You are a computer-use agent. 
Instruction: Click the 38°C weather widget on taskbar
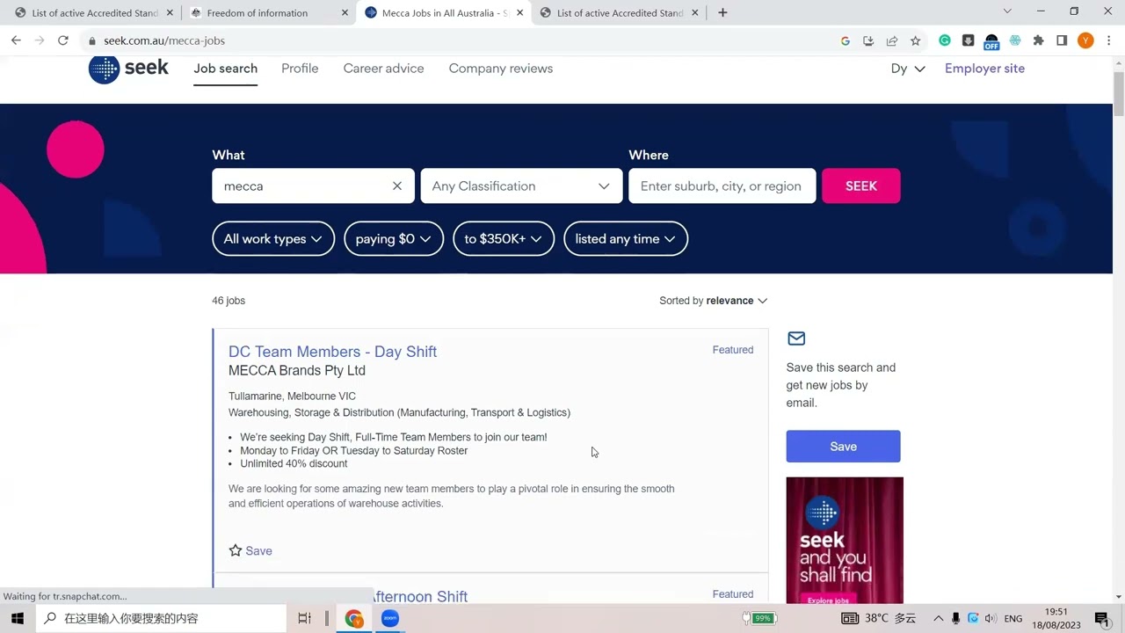878,618
